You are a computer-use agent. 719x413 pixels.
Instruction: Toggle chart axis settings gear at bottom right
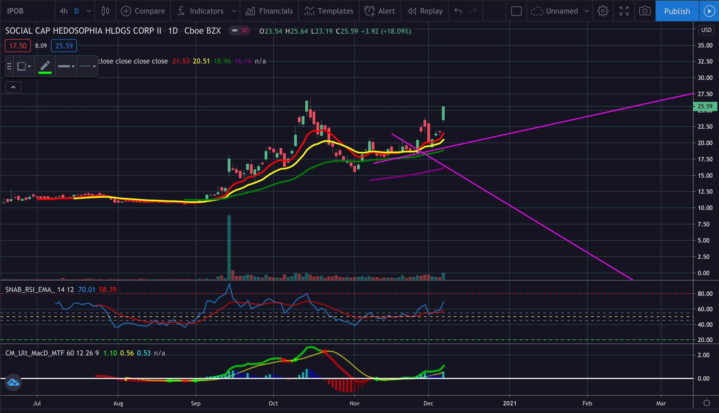[x=707, y=403]
